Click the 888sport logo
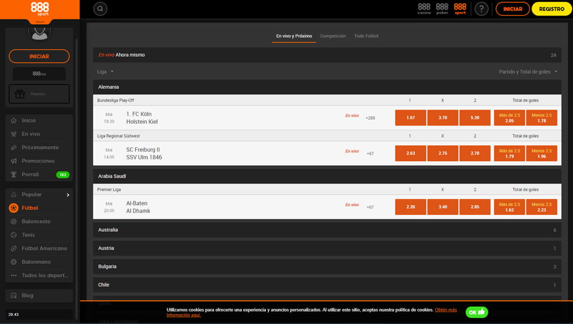Screen dimensions: 573x324 pos(40,9)
